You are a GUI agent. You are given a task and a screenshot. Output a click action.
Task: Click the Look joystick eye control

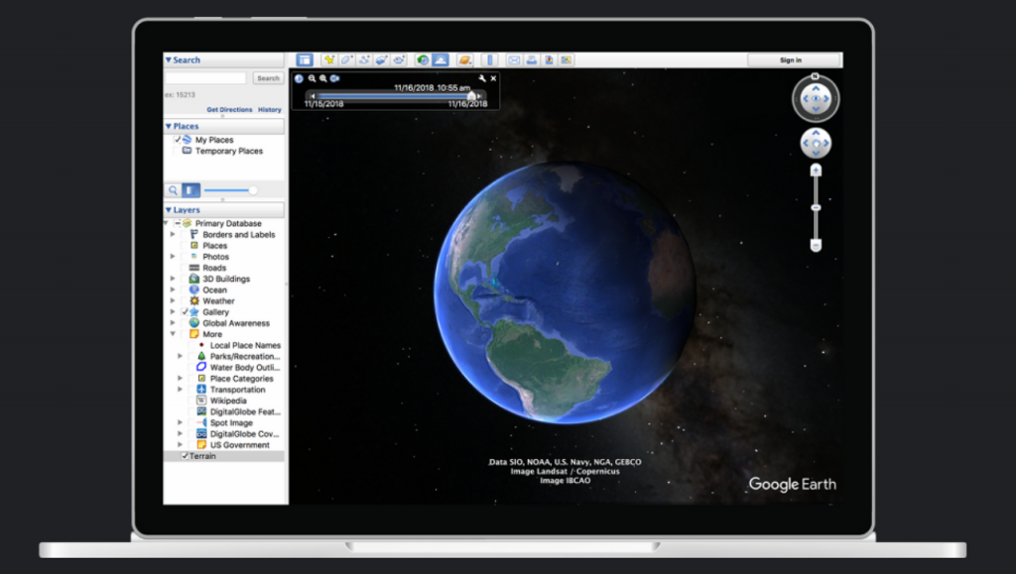pos(816,98)
